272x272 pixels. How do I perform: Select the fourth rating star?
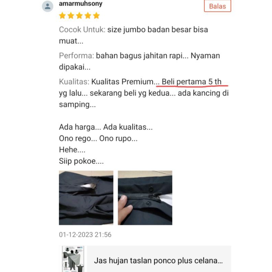[x=88, y=16]
